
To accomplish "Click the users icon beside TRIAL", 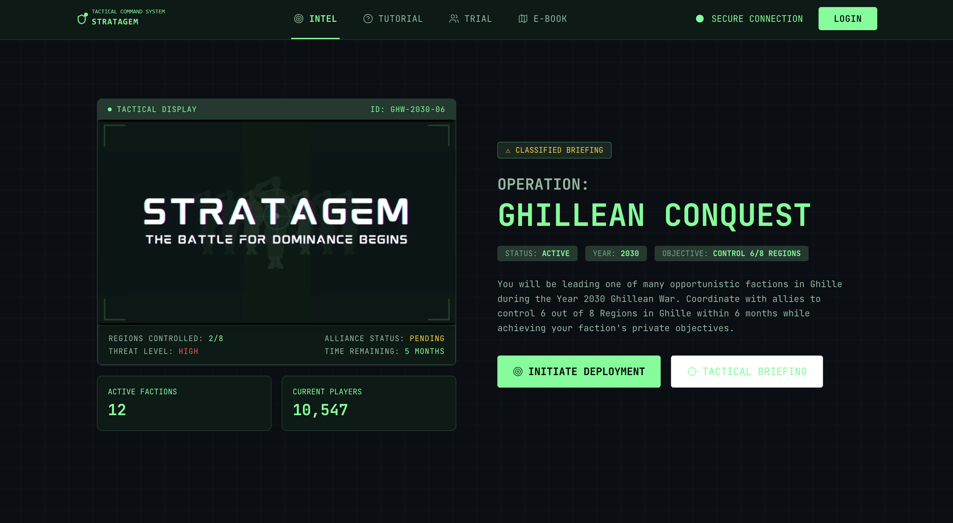I will 454,19.
